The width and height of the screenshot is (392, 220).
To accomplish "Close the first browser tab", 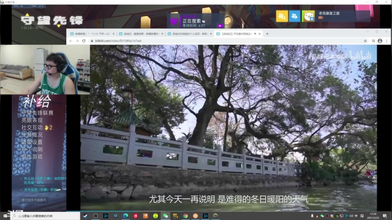I will (113, 34).
